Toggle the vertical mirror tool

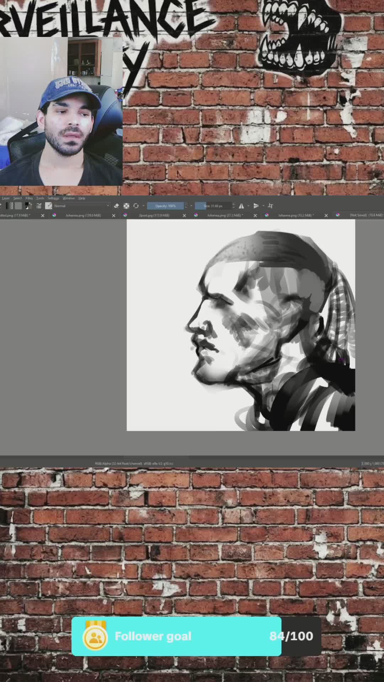(256, 206)
